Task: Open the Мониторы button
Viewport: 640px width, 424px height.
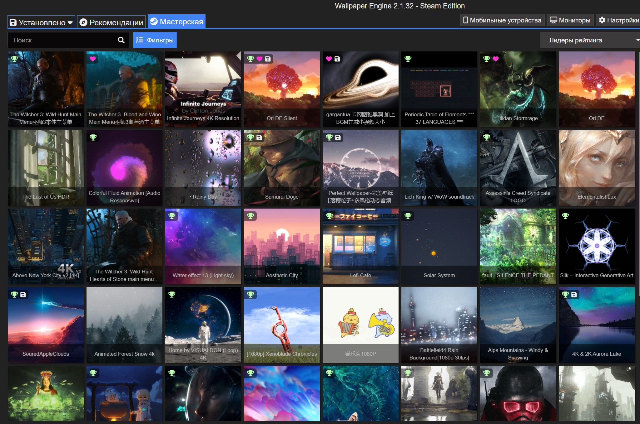Action: tap(570, 20)
